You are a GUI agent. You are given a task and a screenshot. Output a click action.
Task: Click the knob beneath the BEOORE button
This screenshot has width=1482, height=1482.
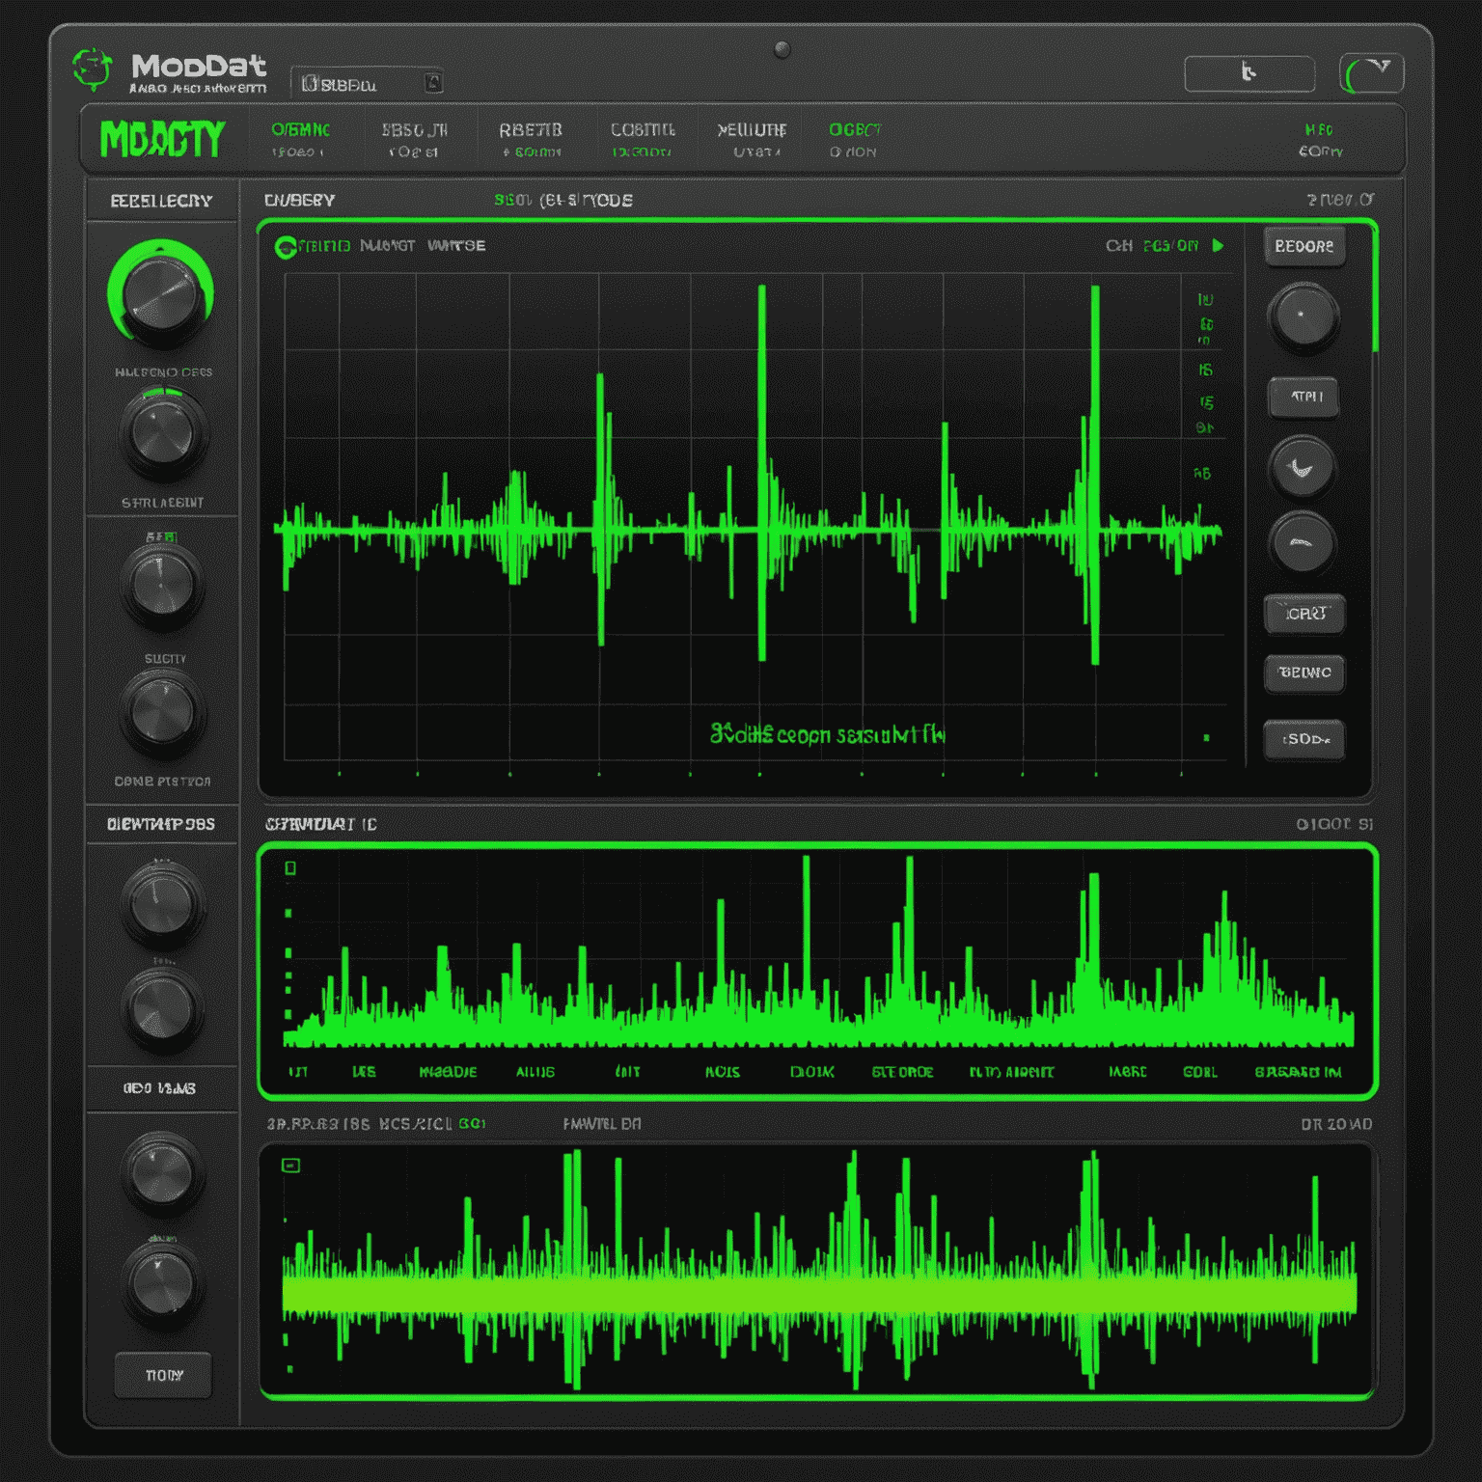(x=1303, y=316)
